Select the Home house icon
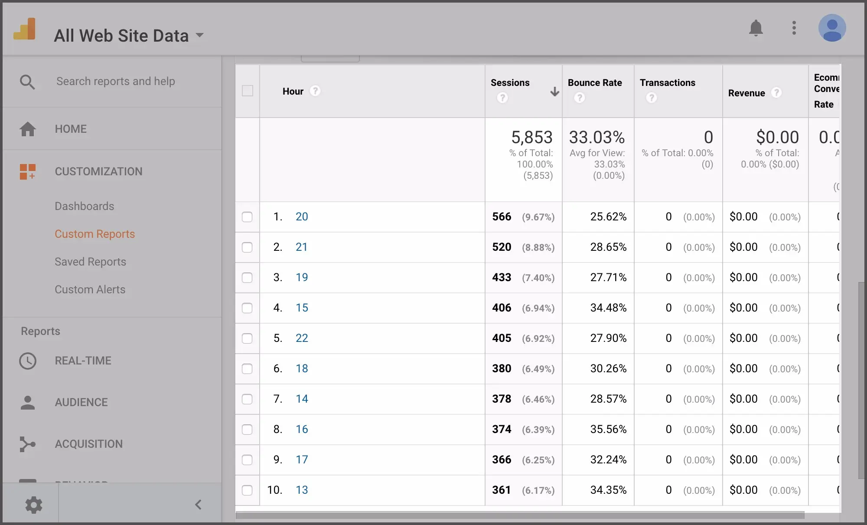Screen dimensions: 867x525 pyautogui.click(x=27, y=129)
